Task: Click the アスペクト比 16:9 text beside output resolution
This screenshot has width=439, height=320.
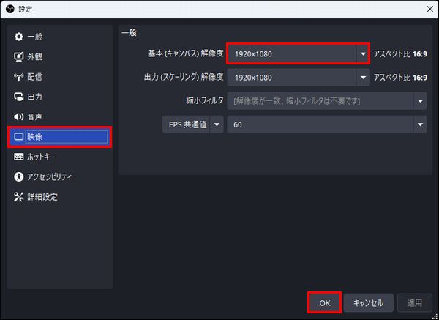Action: point(400,78)
